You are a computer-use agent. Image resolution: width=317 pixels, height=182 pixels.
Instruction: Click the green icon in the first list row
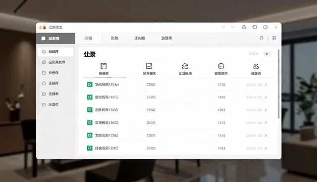click(x=90, y=85)
